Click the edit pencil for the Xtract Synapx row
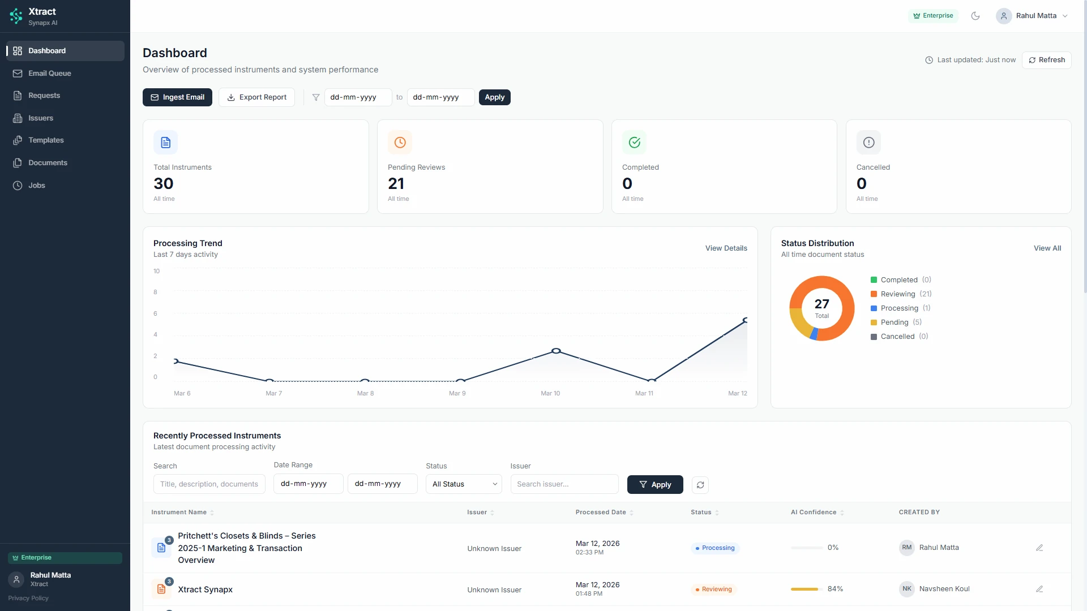 1039,589
